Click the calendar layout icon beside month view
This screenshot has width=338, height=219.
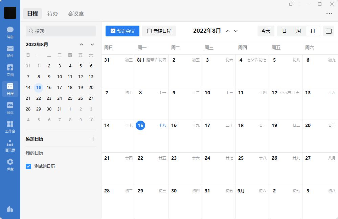click(x=328, y=31)
